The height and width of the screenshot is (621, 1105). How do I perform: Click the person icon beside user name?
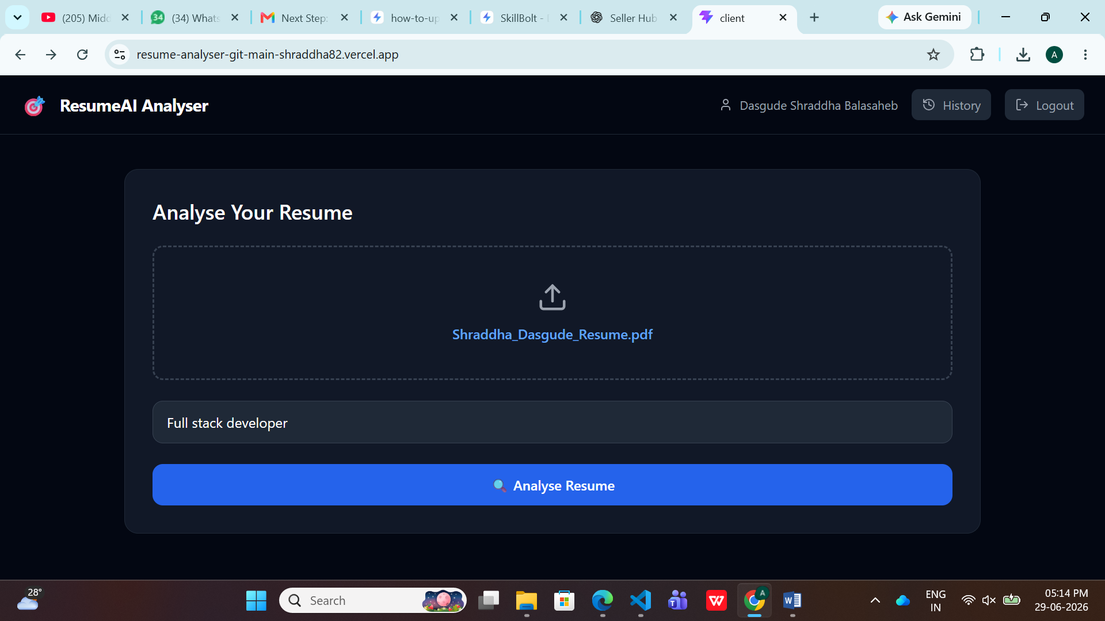(726, 105)
